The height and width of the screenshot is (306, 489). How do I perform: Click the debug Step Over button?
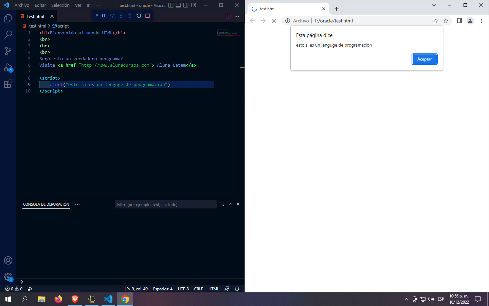click(x=112, y=16)
